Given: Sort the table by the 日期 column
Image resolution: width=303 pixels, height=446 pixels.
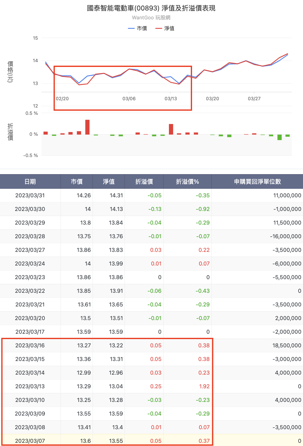Looking at the screenshot, I should (30, 181).
